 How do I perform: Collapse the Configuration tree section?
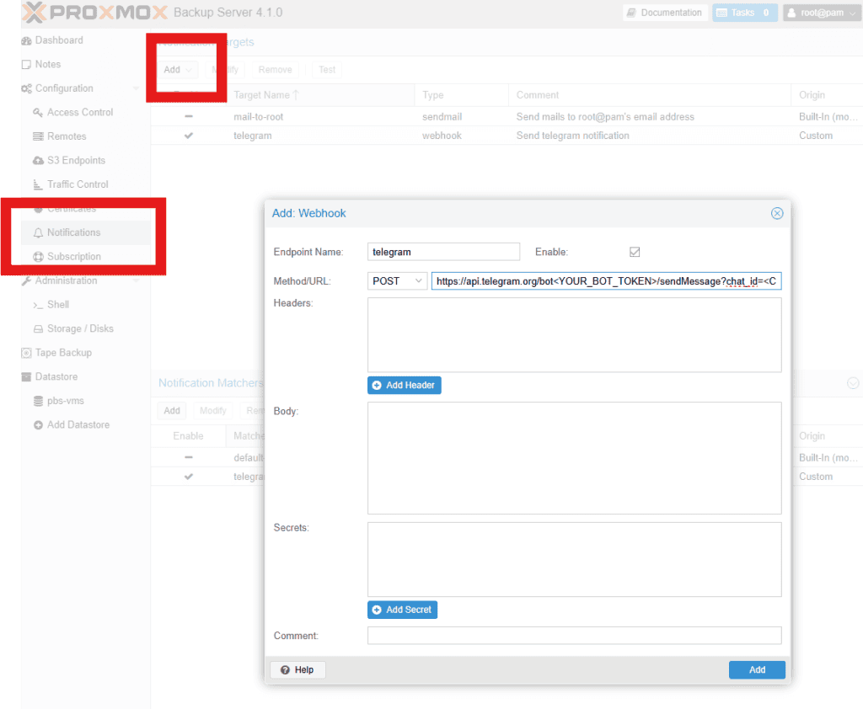point(137,88)
